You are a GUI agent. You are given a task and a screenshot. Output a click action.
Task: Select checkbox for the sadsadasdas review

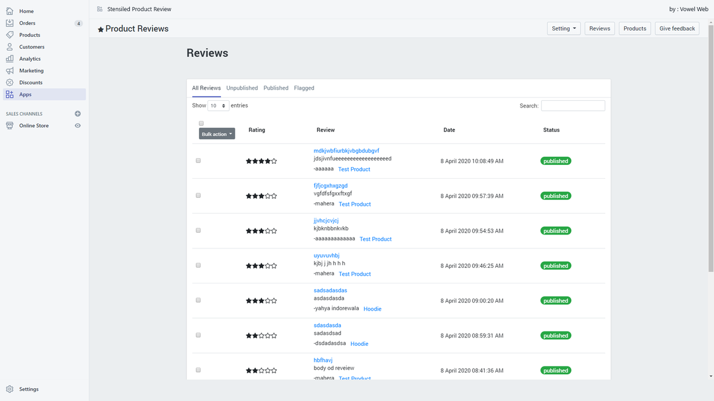click(198, 300)
